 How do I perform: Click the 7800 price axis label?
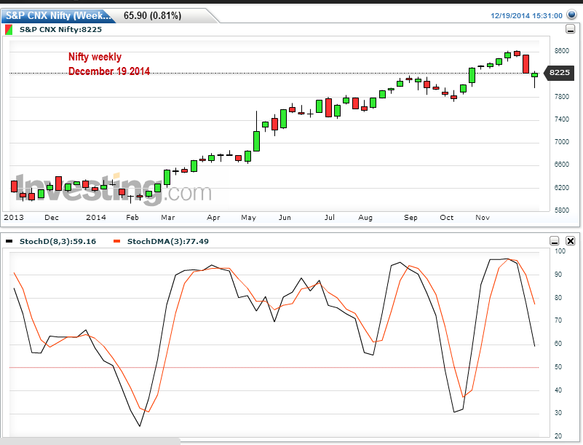561,97
